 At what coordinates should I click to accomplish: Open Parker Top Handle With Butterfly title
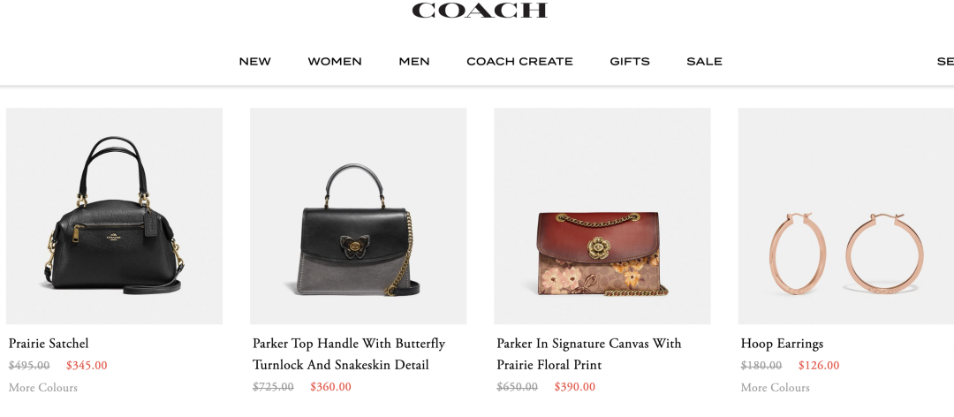pos(349,354)
